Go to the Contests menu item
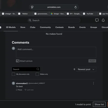The width and height of the screenshot is (108, 108). pyautogui.click(x=59, y=27)
